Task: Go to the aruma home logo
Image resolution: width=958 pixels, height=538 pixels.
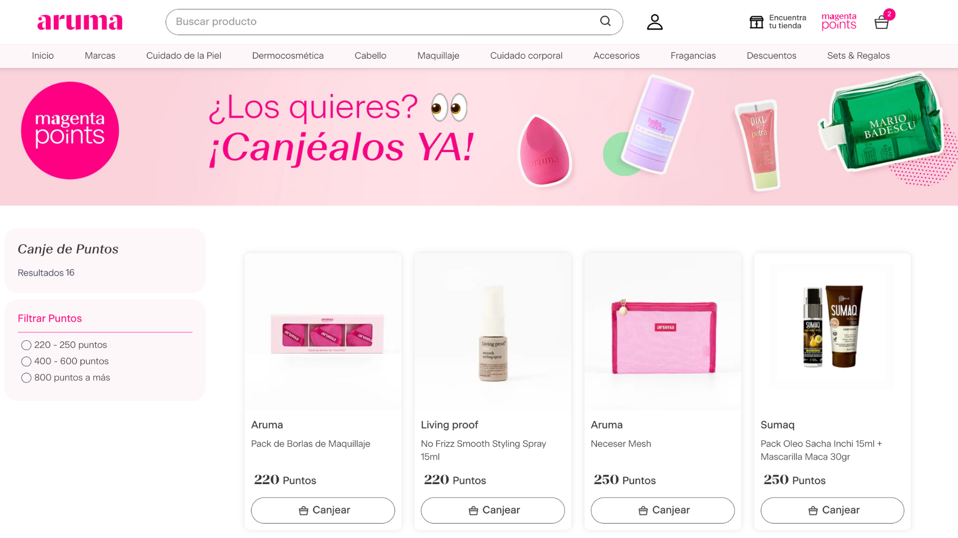Action: [x=80, y=22]
